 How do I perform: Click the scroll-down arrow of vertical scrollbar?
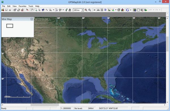[167, 102]
